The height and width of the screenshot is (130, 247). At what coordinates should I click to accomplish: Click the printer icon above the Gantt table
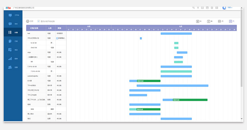coord(28,21)
